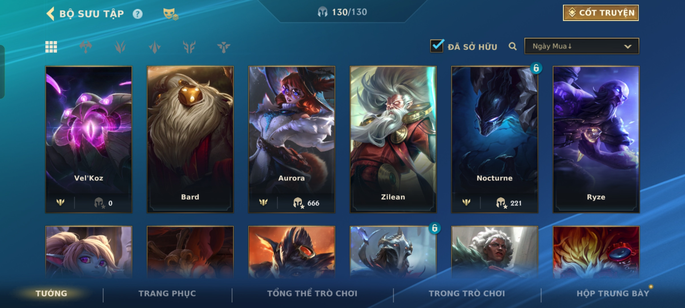Open the Ngày Mua sort dropdown
The height and width of the screenshot is (308, 685).
(582, 46)
